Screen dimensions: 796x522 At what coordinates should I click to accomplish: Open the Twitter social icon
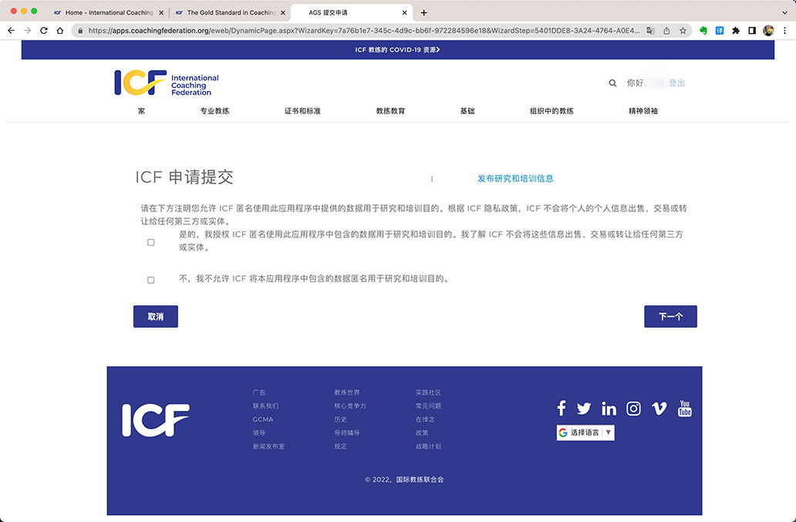[584, 409]
